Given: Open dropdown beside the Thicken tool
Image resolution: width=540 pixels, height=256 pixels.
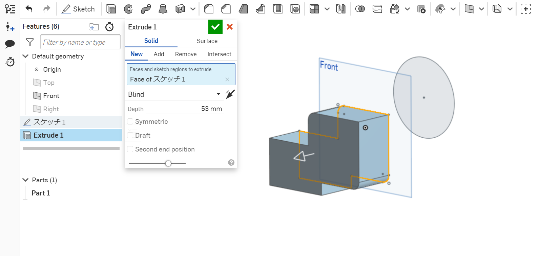Looking at the screenshot, I should pos(193,9).
